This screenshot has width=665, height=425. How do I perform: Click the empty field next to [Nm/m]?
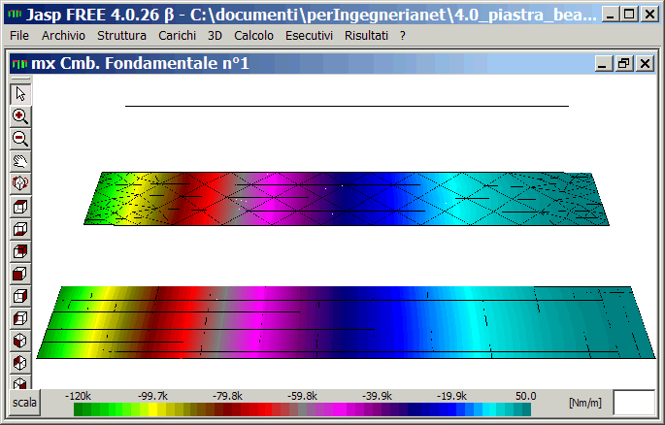tap(634, 403)
